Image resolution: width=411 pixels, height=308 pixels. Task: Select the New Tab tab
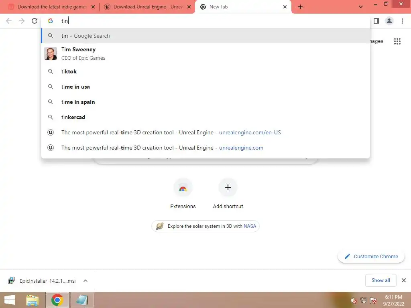pyautogui.click(x=243, y=7)
